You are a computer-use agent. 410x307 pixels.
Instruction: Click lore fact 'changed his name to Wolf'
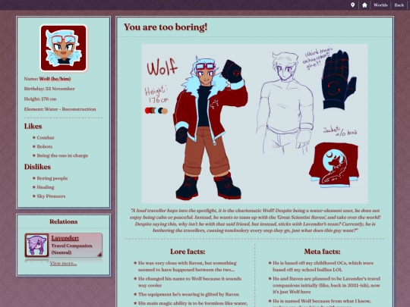[x=190, y=282]
